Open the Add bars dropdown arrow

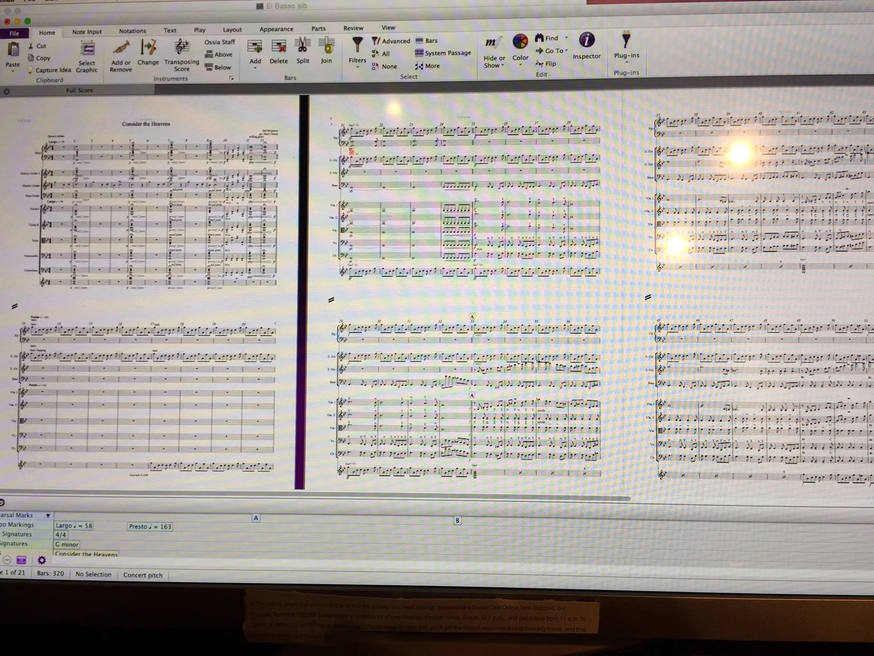(255, 68)
